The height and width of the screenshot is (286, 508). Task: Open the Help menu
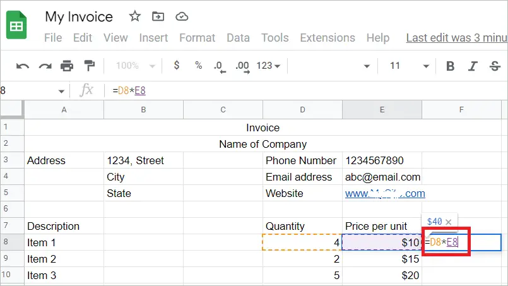click(378, 38)
